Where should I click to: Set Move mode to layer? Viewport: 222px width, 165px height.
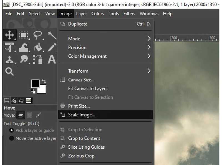(20, 115)
